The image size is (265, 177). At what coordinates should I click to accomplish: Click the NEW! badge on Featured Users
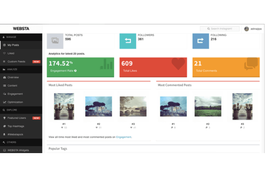point(36,118)
